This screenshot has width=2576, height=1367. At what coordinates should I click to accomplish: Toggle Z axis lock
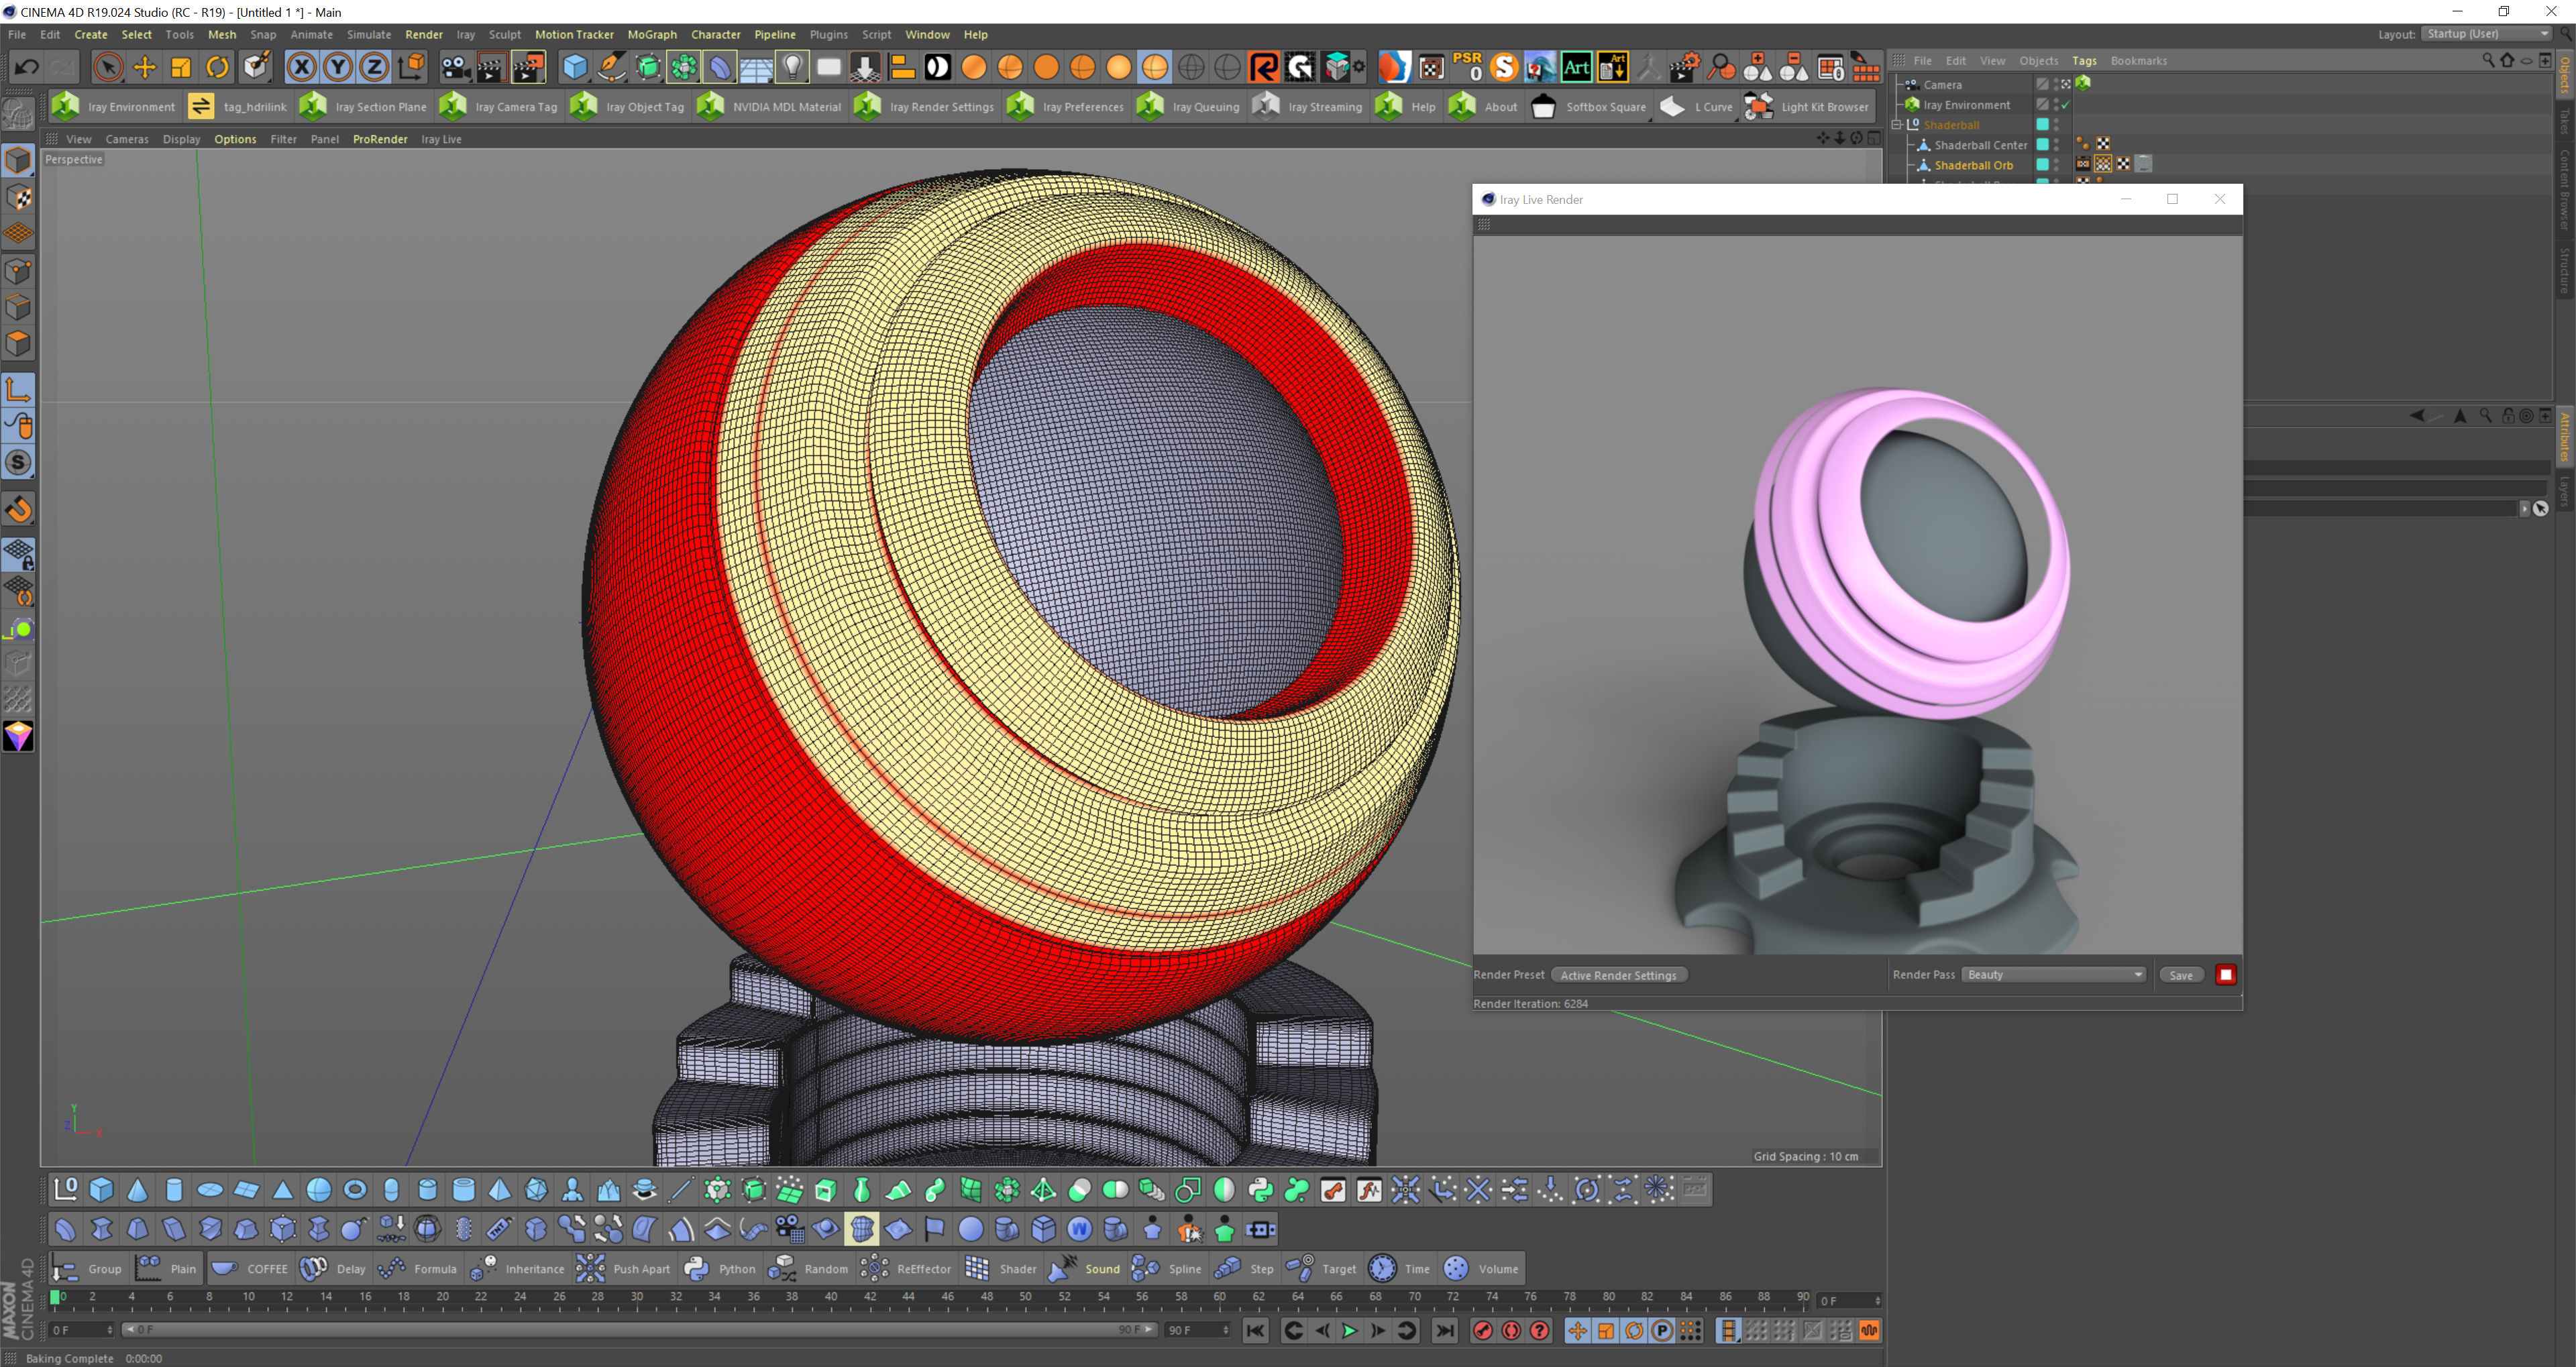click(x=374, y=67)
